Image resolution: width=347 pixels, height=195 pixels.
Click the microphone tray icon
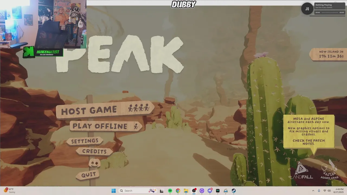point(319,191)
